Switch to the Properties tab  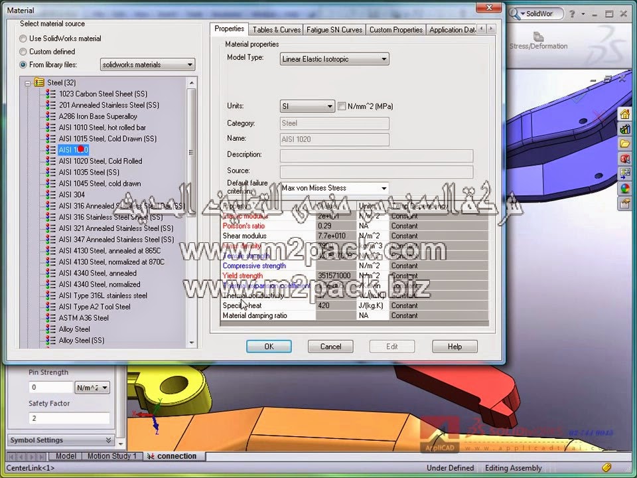[229, 29]
